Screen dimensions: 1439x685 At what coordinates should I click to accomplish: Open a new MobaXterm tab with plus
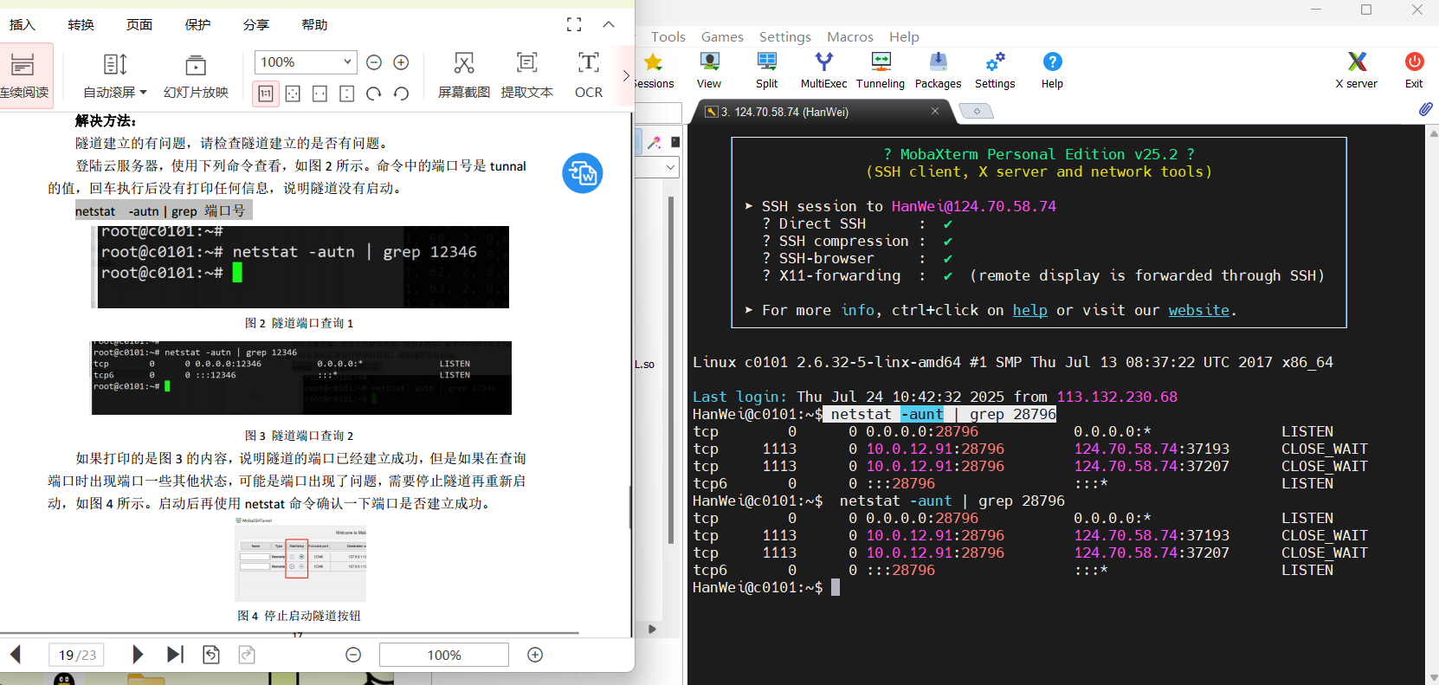tap(977, 111)
